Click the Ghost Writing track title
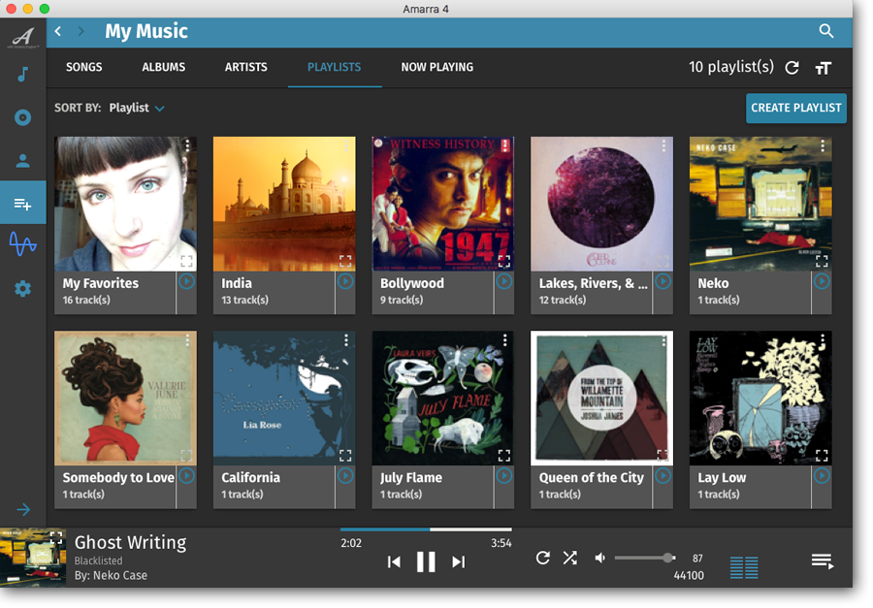This screenshot has height=608, width=873. (130, 542)
